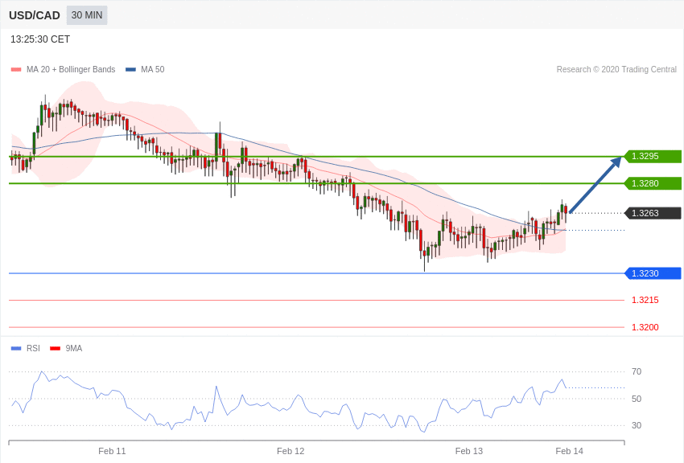This screenshot has width=684, height=463.
Task: Click Research © 2020 Trading Central text
Action: pos(616,69)
